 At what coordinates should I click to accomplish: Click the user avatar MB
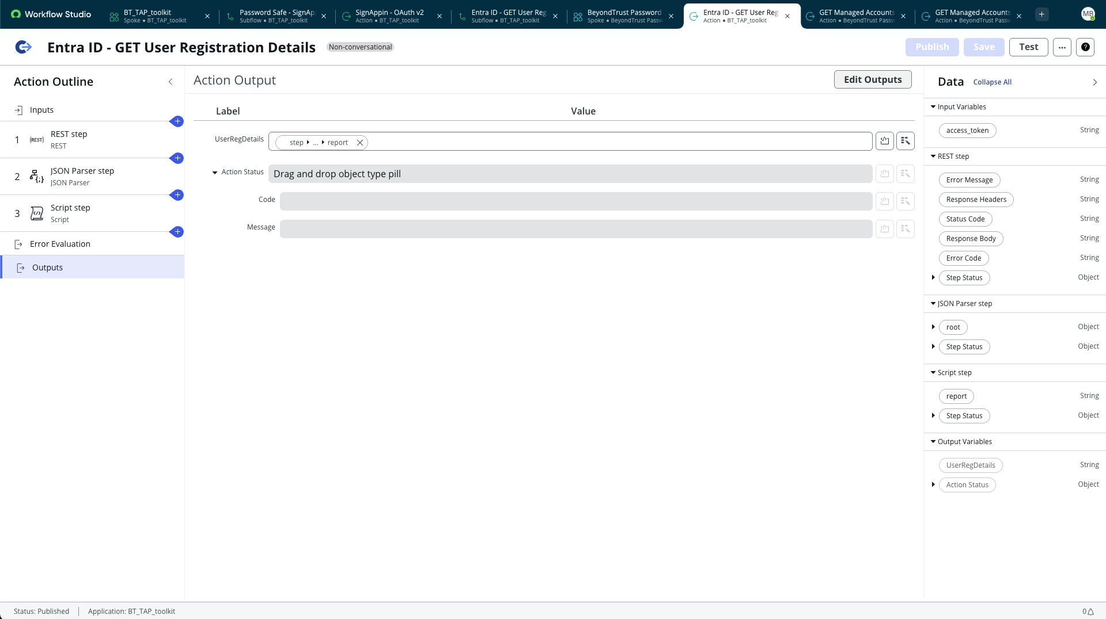pyautogui.click(x=1088, y=14)
